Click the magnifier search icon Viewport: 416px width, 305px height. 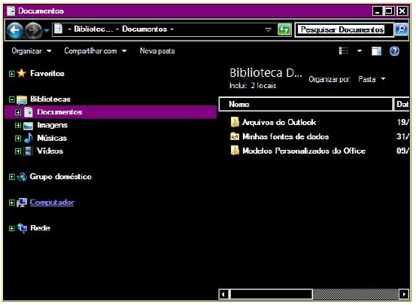coord(401,29)
